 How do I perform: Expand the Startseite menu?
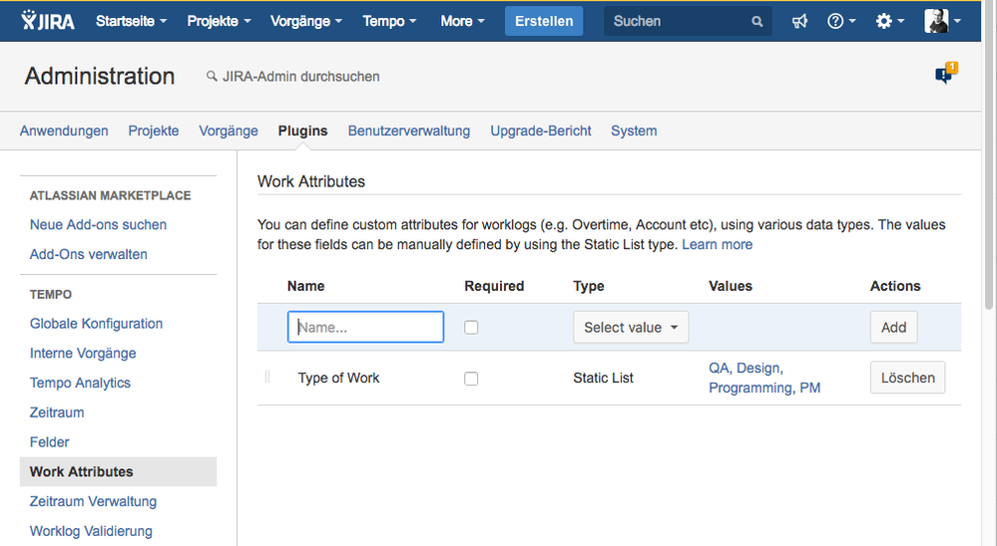point(131,21)
